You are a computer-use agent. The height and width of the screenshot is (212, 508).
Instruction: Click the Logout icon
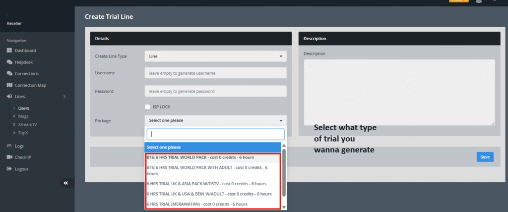[9, 169]
